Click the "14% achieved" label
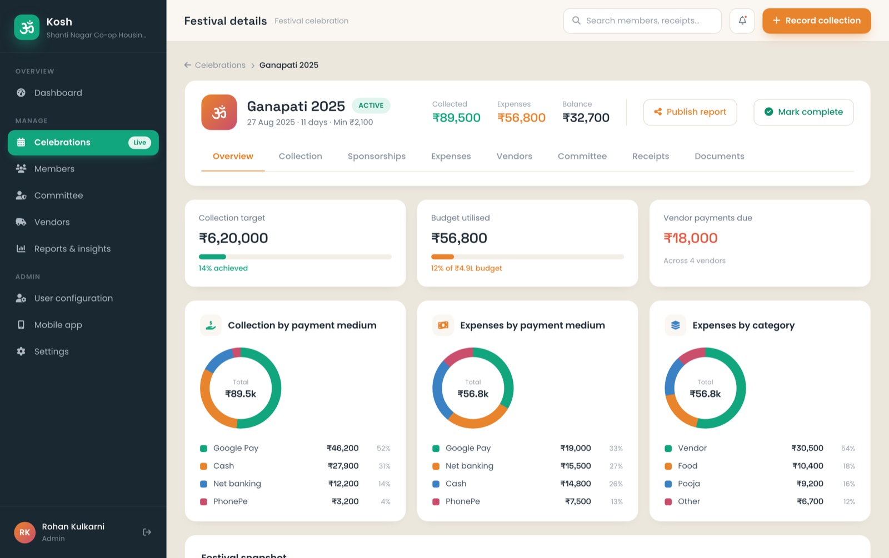The width and height of the screenshot is (889, 558). click(x=223, y=268)
